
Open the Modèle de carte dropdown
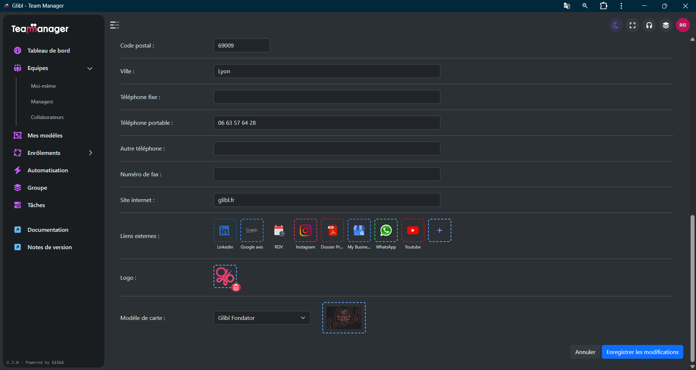[262, 318]
